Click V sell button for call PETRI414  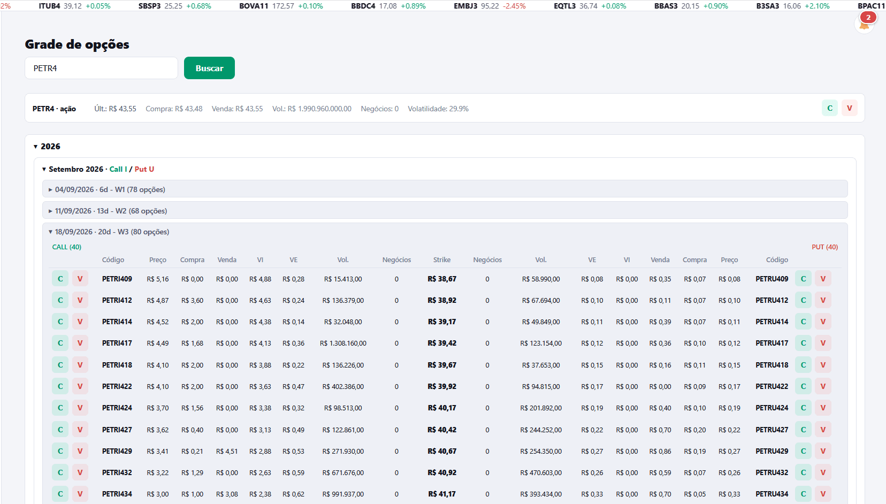coord(80,322)
